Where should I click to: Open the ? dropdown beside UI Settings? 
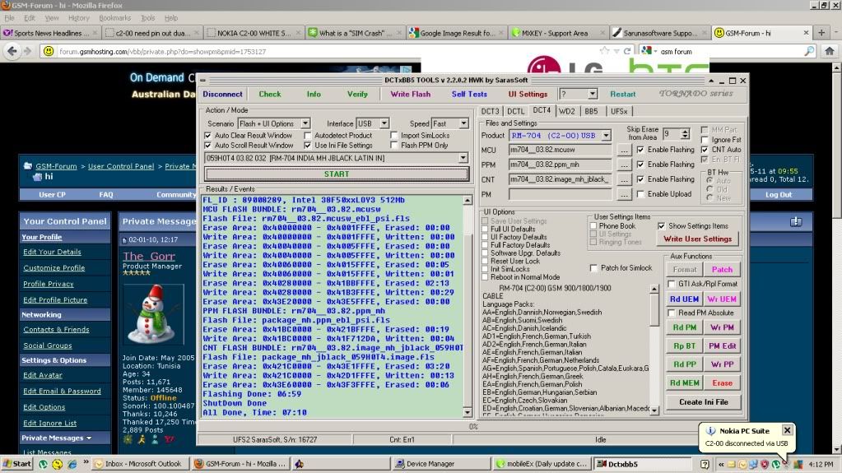point(592,94)
